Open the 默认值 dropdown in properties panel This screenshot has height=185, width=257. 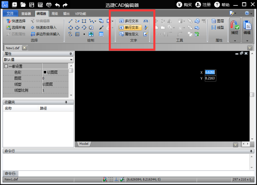click(71, 60)
